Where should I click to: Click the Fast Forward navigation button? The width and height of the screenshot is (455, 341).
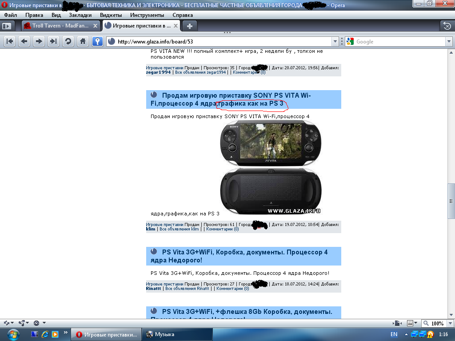point(53,41)
